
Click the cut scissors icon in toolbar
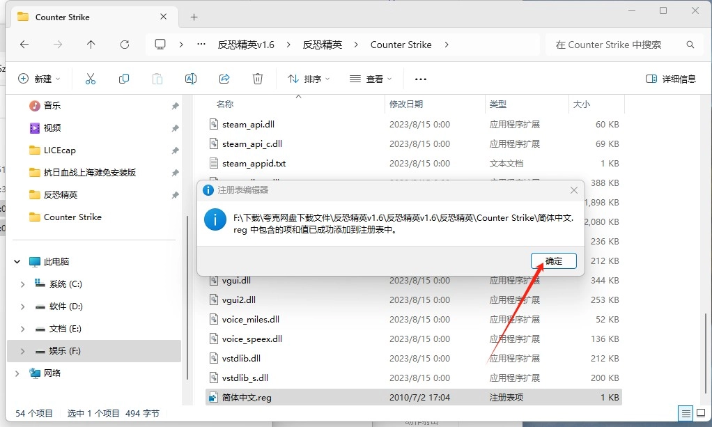click(x=90, y=79)
